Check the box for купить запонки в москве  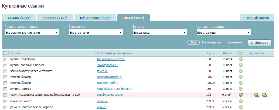pos(5,65)
